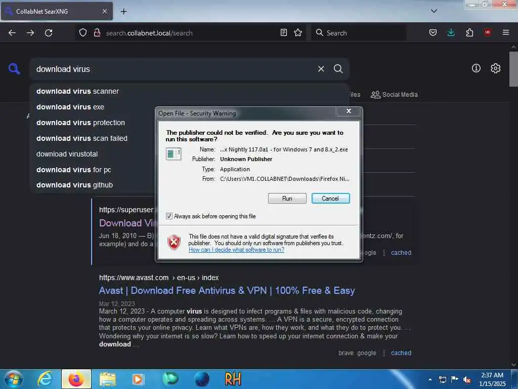The image size is (518, 389).
Task: Open Action Center flag icon
Action: (x=455, y=379)
